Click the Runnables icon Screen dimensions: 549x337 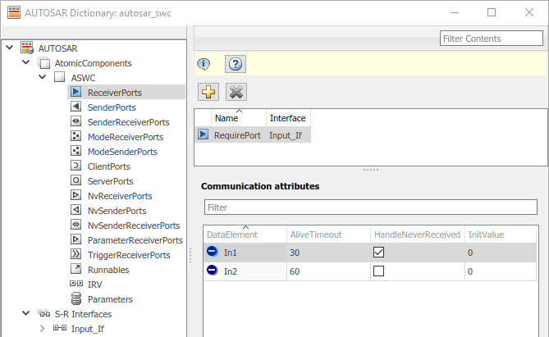click(75, 269)
